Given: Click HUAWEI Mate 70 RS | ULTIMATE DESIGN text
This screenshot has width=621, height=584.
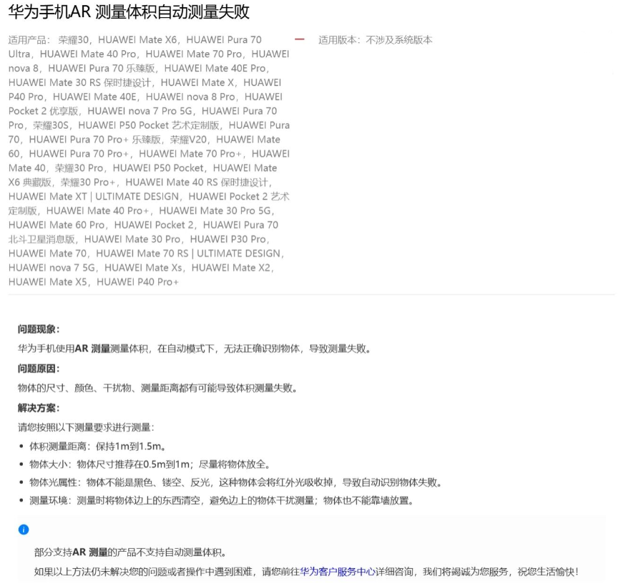Looking at the screenshot, I should click(188, 253).
